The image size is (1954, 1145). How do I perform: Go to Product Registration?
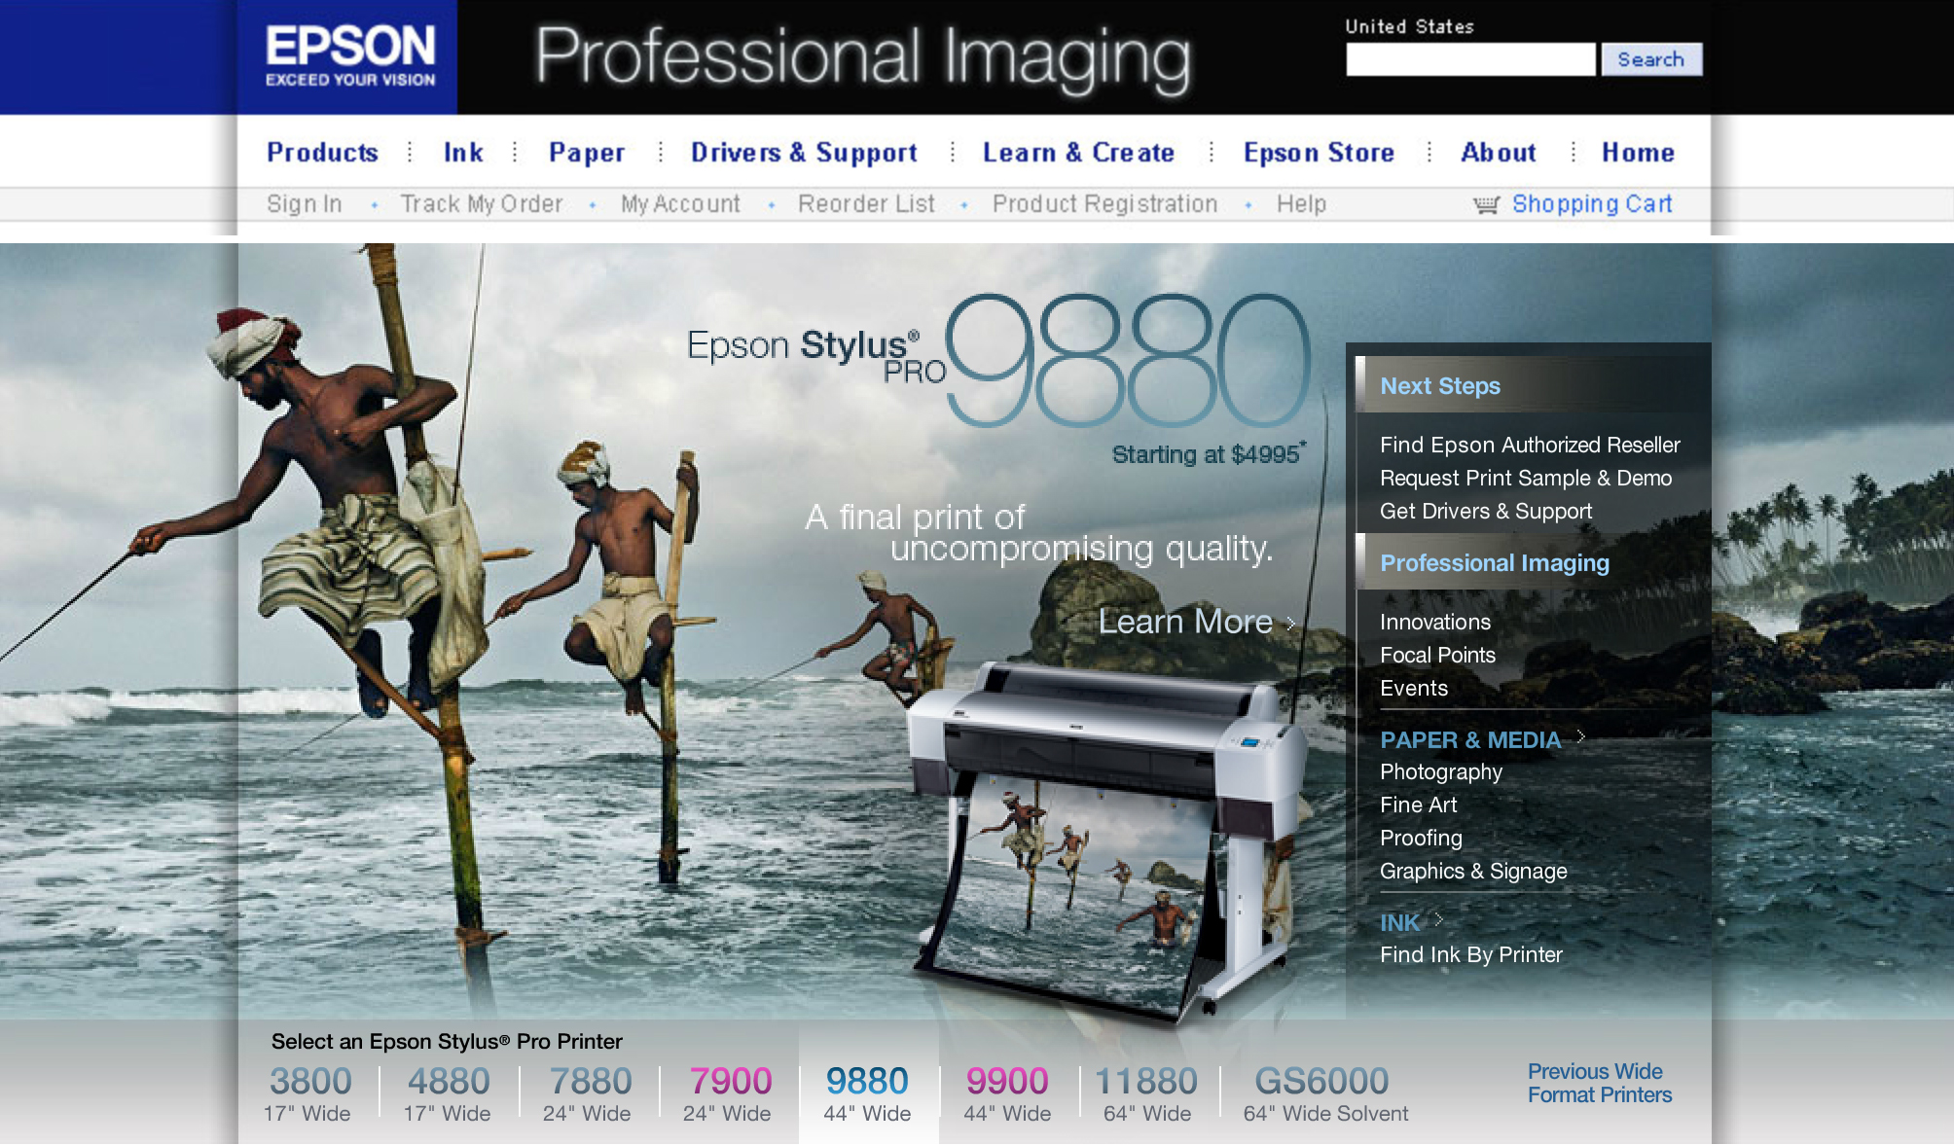[x=1104, y=204]
